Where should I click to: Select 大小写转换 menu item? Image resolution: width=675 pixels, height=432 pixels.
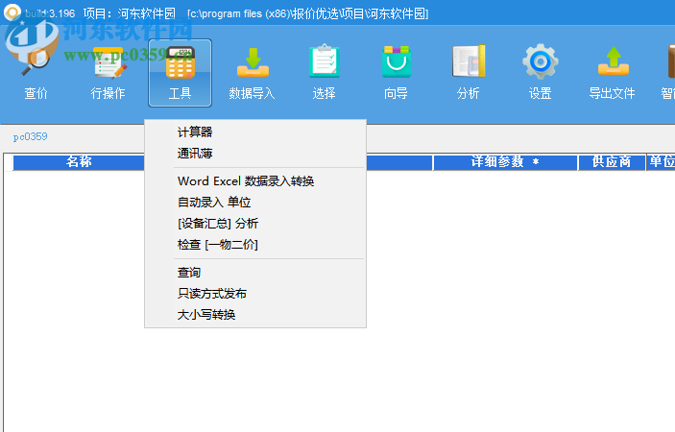(255, 315)
